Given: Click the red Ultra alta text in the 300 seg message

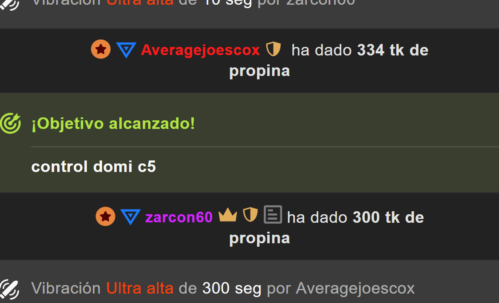Looking at the screenshot, I should [x=140, y=288].
